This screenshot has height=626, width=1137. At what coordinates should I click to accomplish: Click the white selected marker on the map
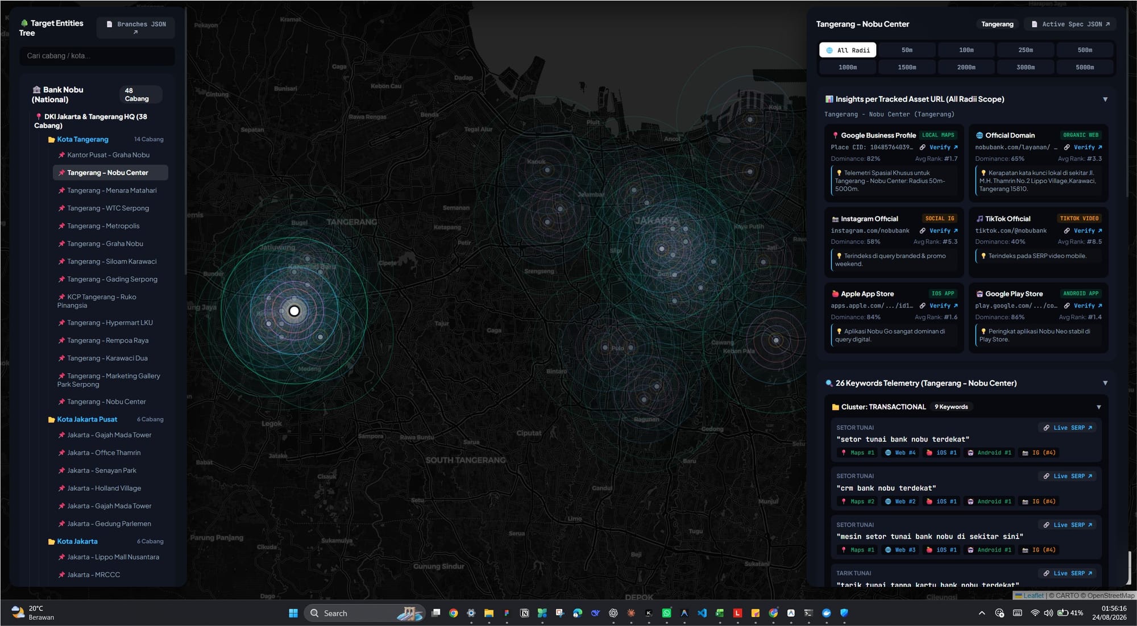294,311
